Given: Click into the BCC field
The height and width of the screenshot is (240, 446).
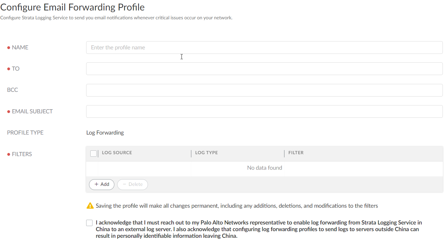Looking at the screenshot, I should (264, 90).
